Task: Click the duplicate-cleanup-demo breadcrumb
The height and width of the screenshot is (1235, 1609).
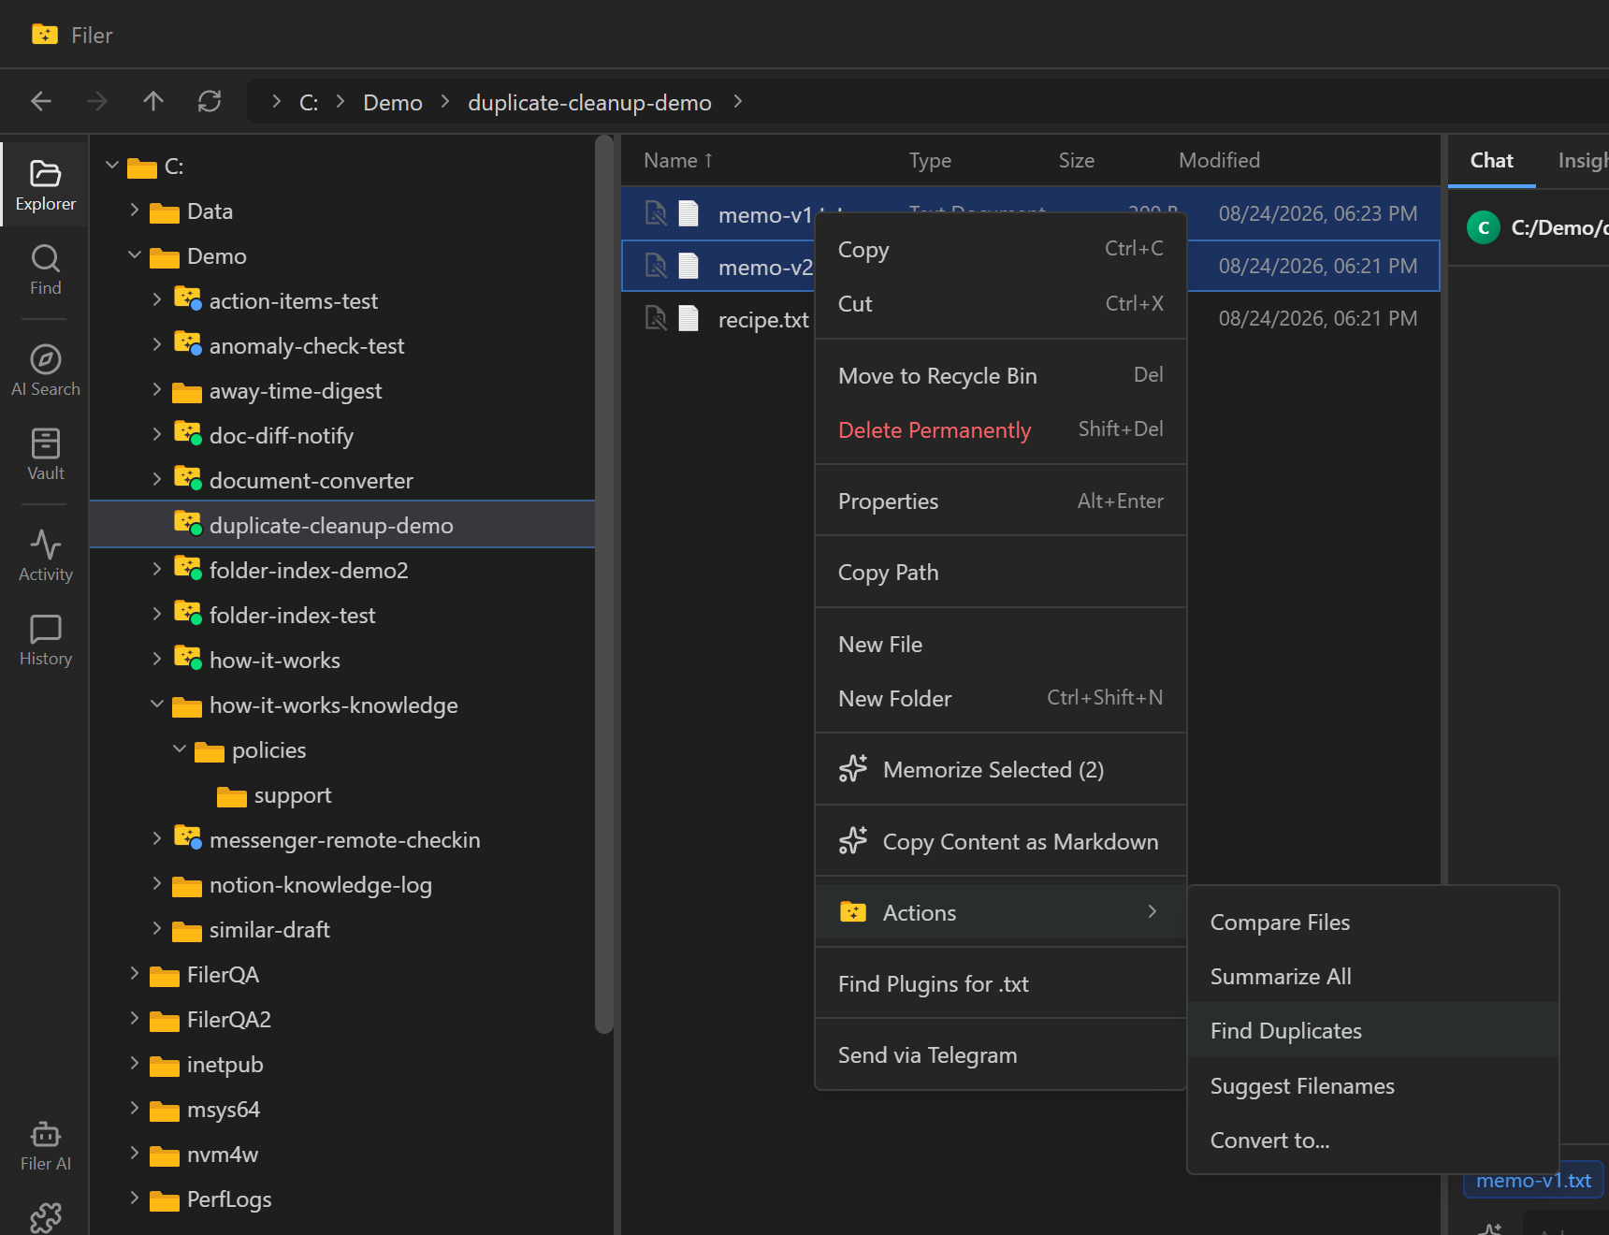Action: [589, 102]
